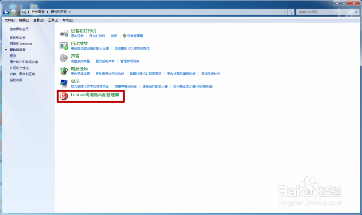362x215 pixels.
Task: Click the 调整系统音量 link
Action: [80, 61]
